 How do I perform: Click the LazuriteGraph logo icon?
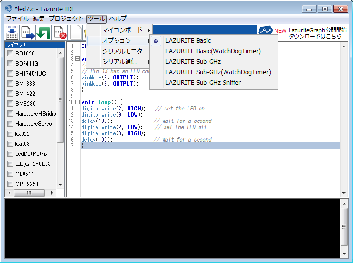(265, 31)
